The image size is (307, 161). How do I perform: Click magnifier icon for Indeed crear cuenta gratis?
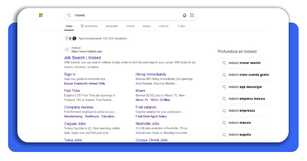[x=224, y=75]
